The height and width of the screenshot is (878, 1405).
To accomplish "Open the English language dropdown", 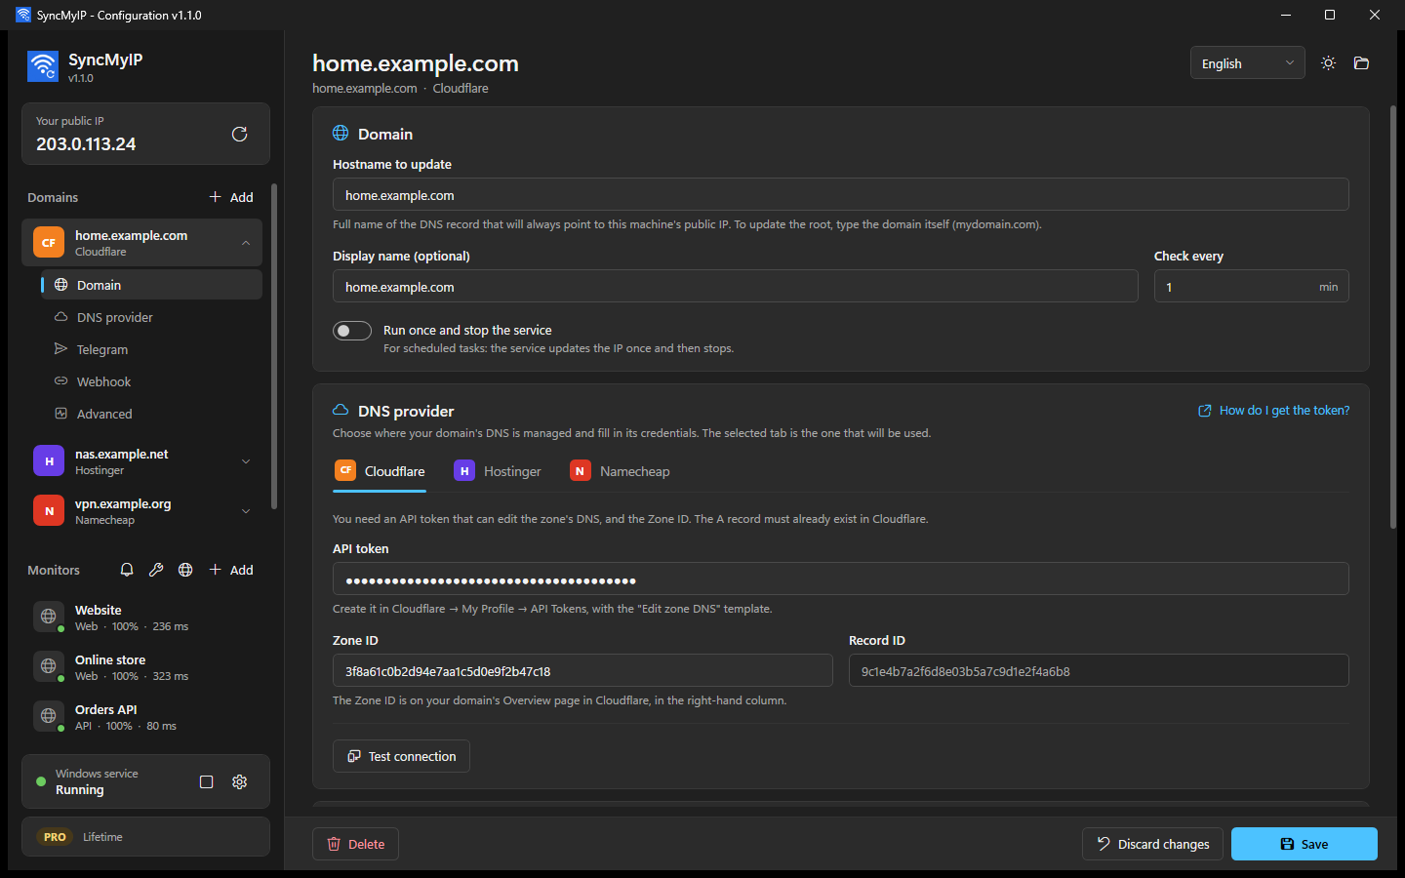I will coord(1247,63).
